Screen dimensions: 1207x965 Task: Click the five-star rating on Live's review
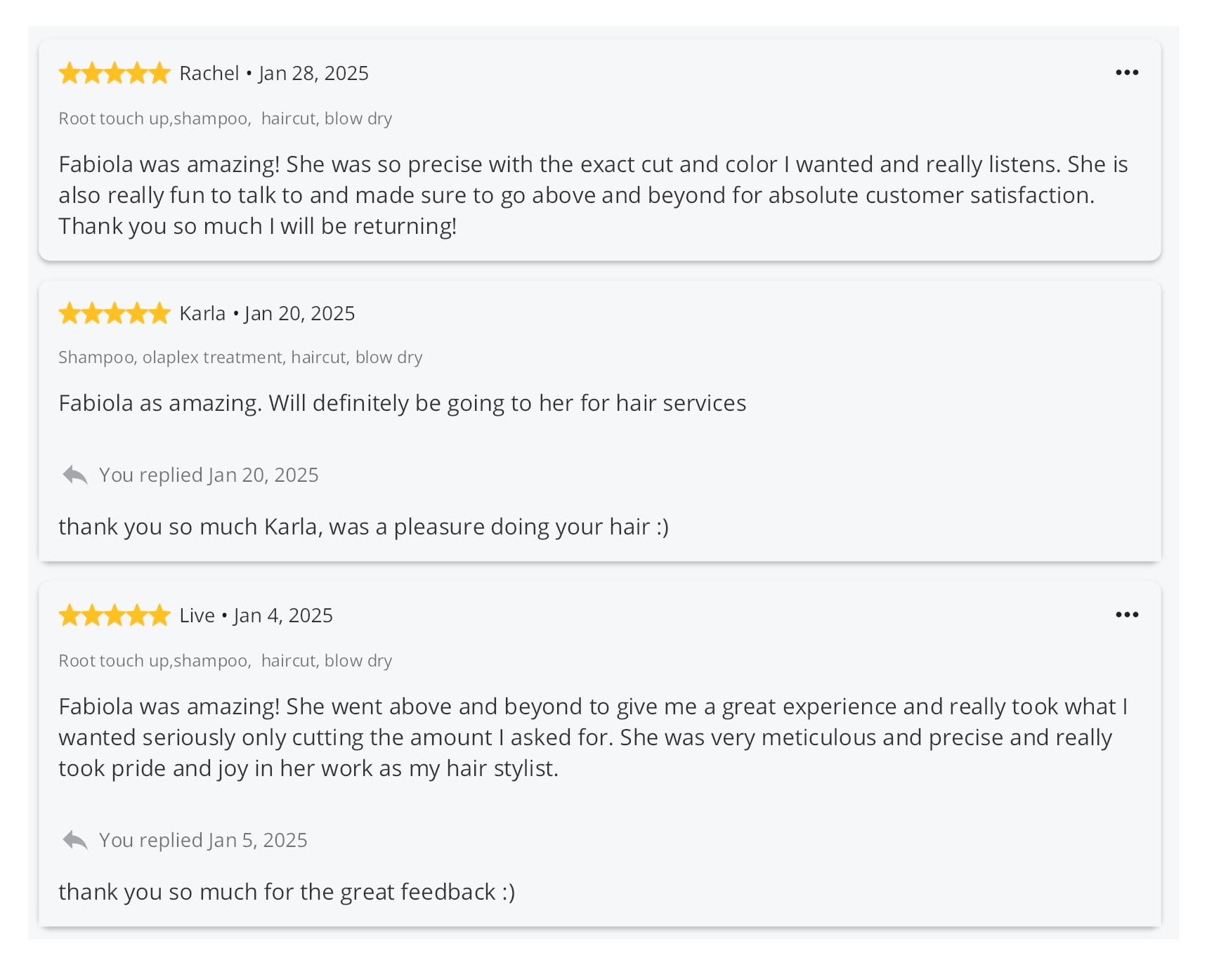pos(115,616)
